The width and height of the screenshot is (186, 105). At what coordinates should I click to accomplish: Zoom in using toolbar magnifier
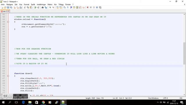click(50, 7)
